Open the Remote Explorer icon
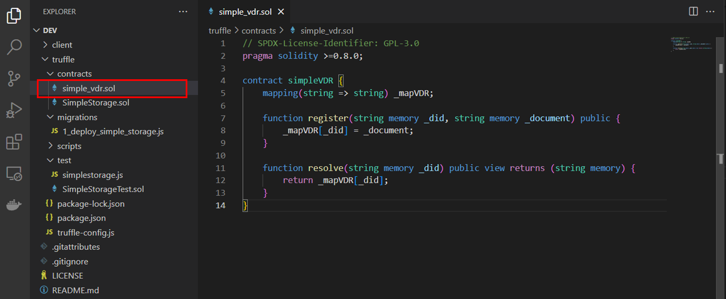 pos(14,174)
